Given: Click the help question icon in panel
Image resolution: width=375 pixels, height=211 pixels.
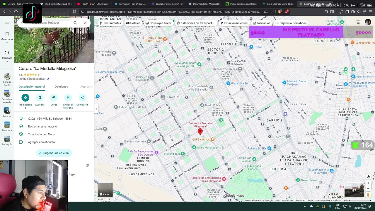Looking at the screenshot, I should 87,165.
